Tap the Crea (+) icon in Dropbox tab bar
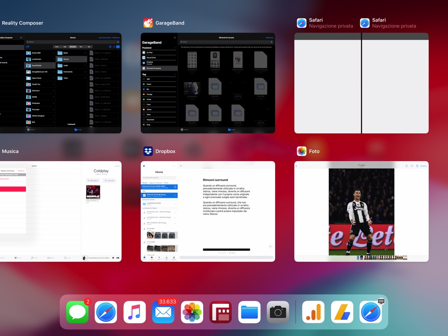 coord(159,257)
